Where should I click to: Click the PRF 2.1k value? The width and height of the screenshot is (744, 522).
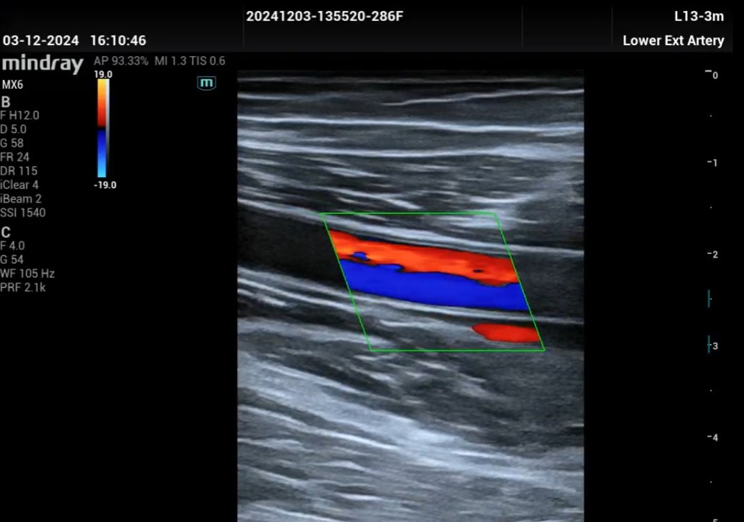[23, 287]
